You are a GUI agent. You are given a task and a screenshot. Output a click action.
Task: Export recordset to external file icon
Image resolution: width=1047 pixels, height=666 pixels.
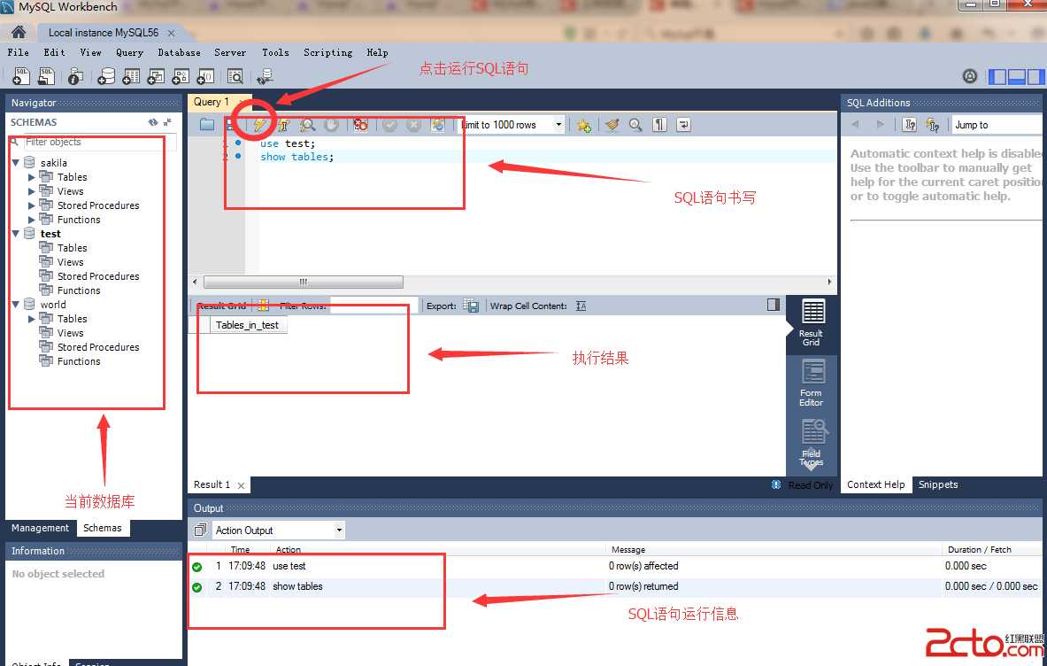(472, 306)
